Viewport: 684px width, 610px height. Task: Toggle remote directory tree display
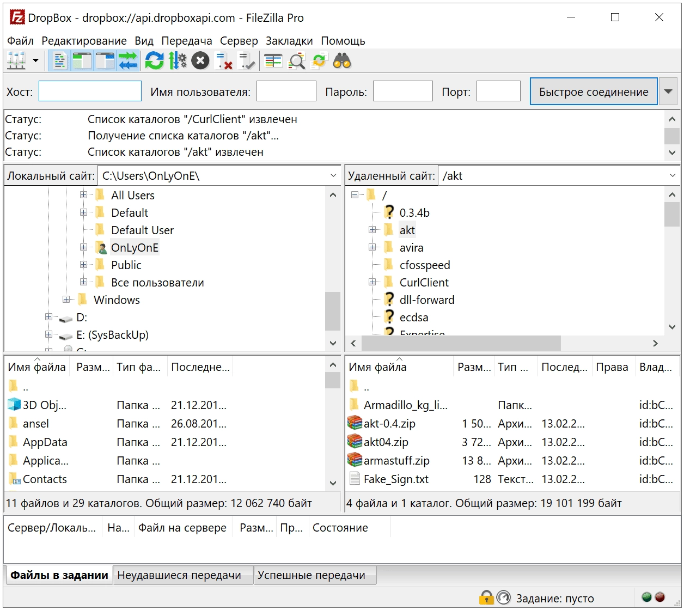tap(105, 60)
